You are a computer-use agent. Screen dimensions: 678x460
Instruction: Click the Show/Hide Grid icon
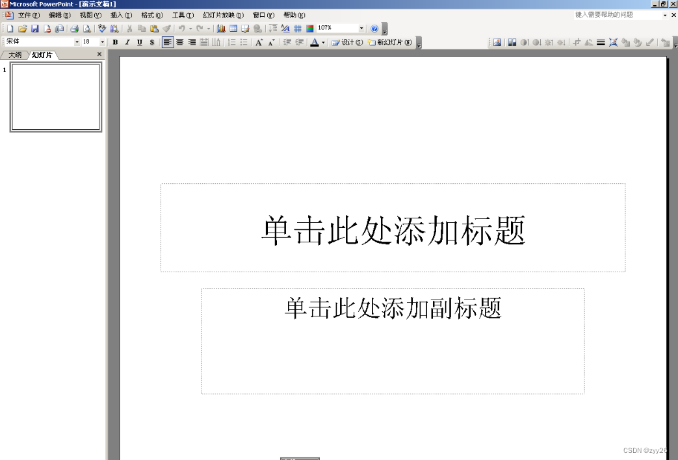(298, 29)
